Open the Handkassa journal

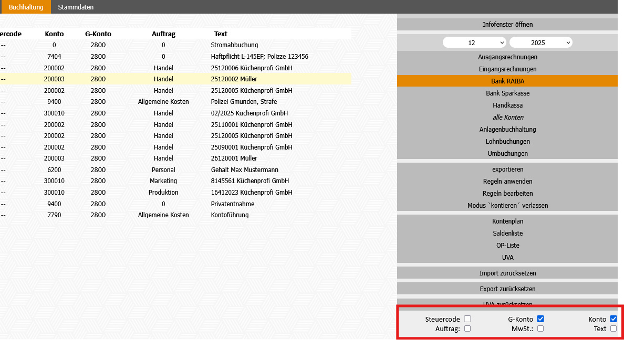507,105
